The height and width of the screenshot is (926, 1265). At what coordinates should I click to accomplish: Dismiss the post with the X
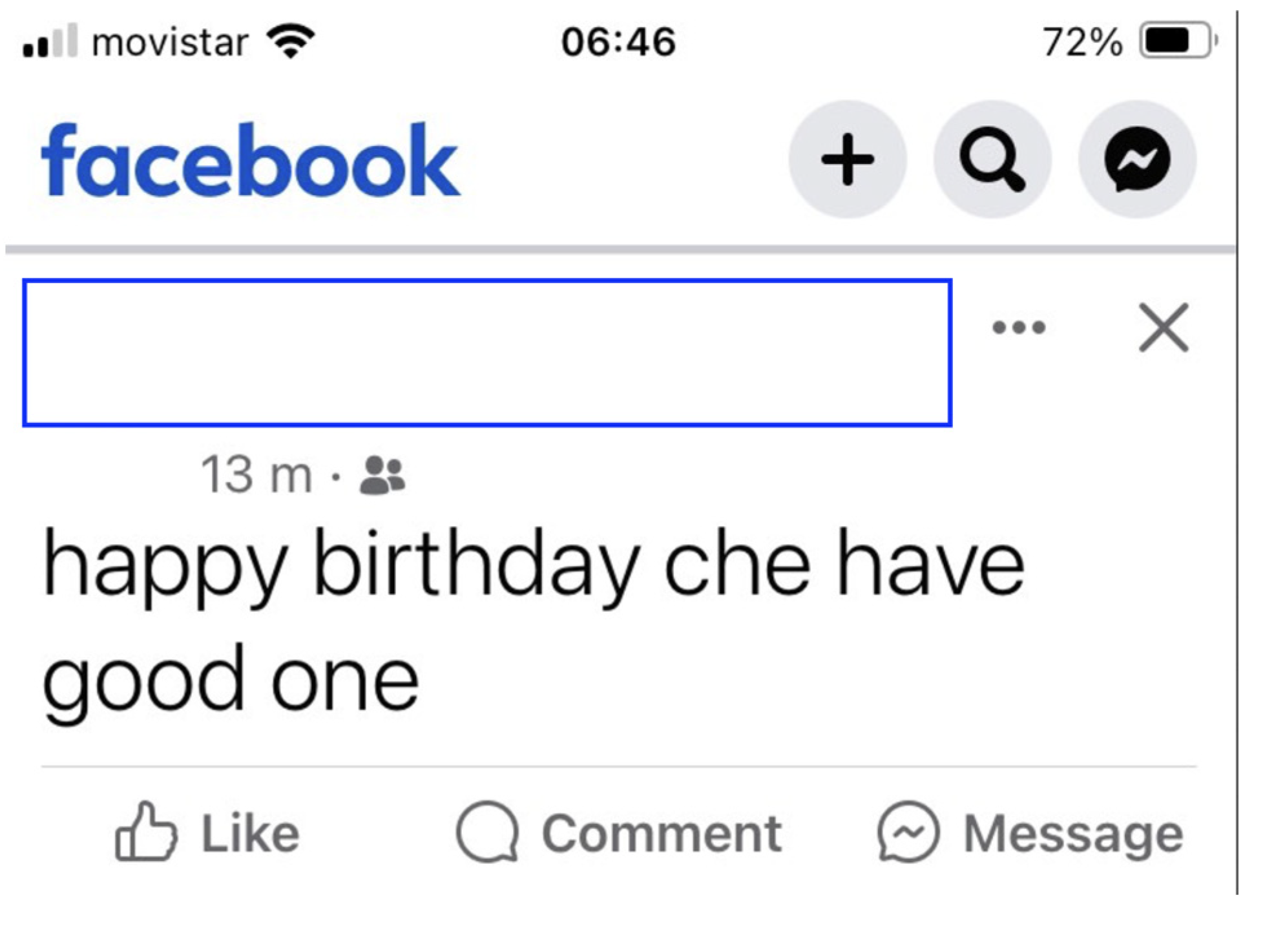(1163, 328)
